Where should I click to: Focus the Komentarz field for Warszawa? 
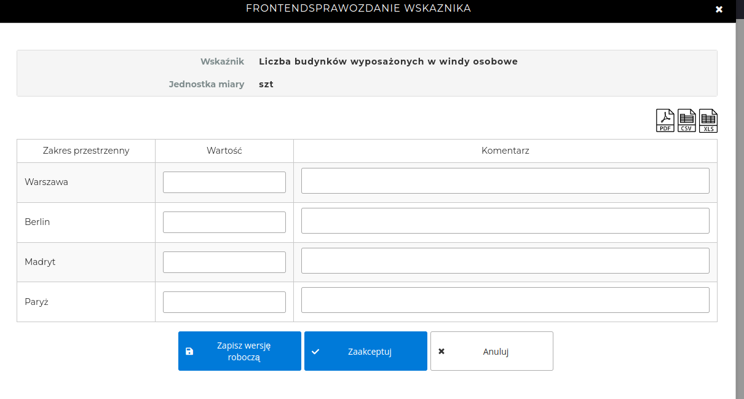(x=505, y=181)
